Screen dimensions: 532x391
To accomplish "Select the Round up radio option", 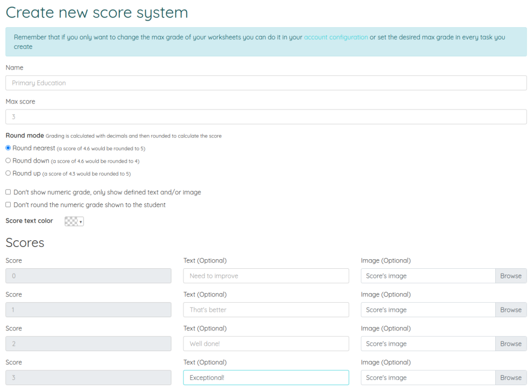I will (8, 173).
